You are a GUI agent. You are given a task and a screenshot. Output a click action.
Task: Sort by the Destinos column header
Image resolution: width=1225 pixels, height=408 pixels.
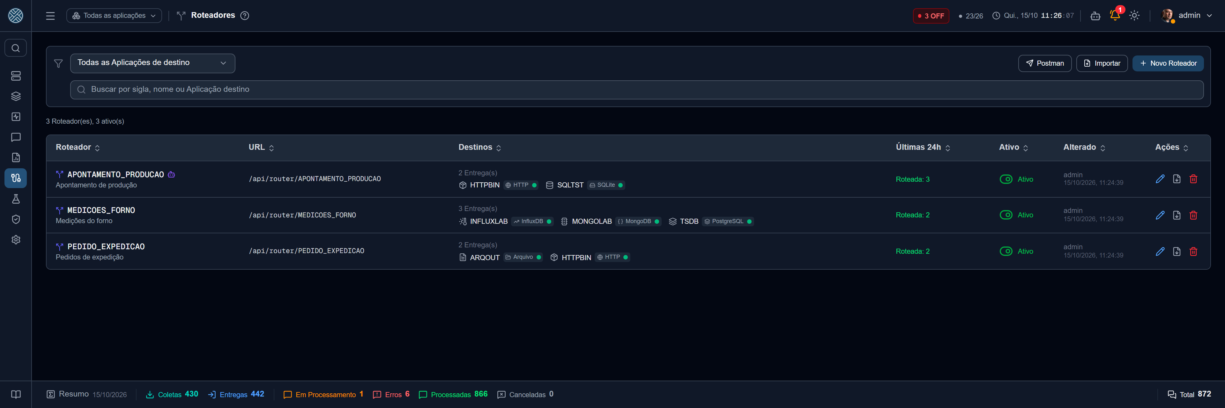click(x=480, y=147)
